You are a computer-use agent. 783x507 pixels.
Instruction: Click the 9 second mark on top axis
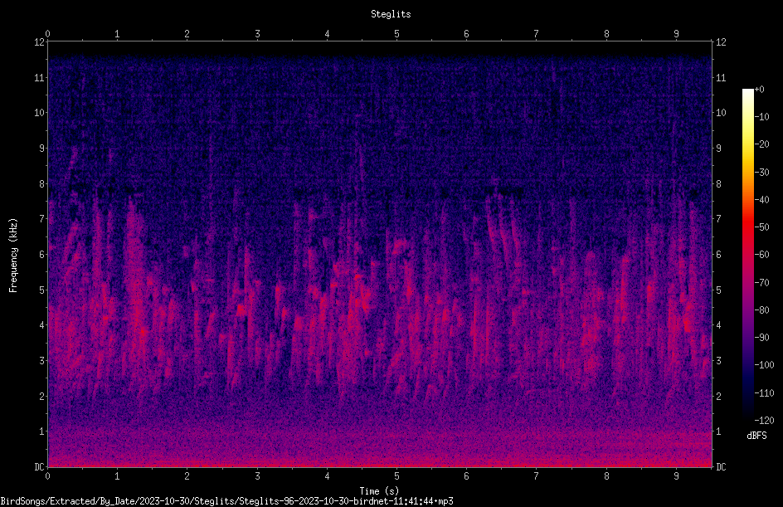pyautogui.click(x=676, y=34)
